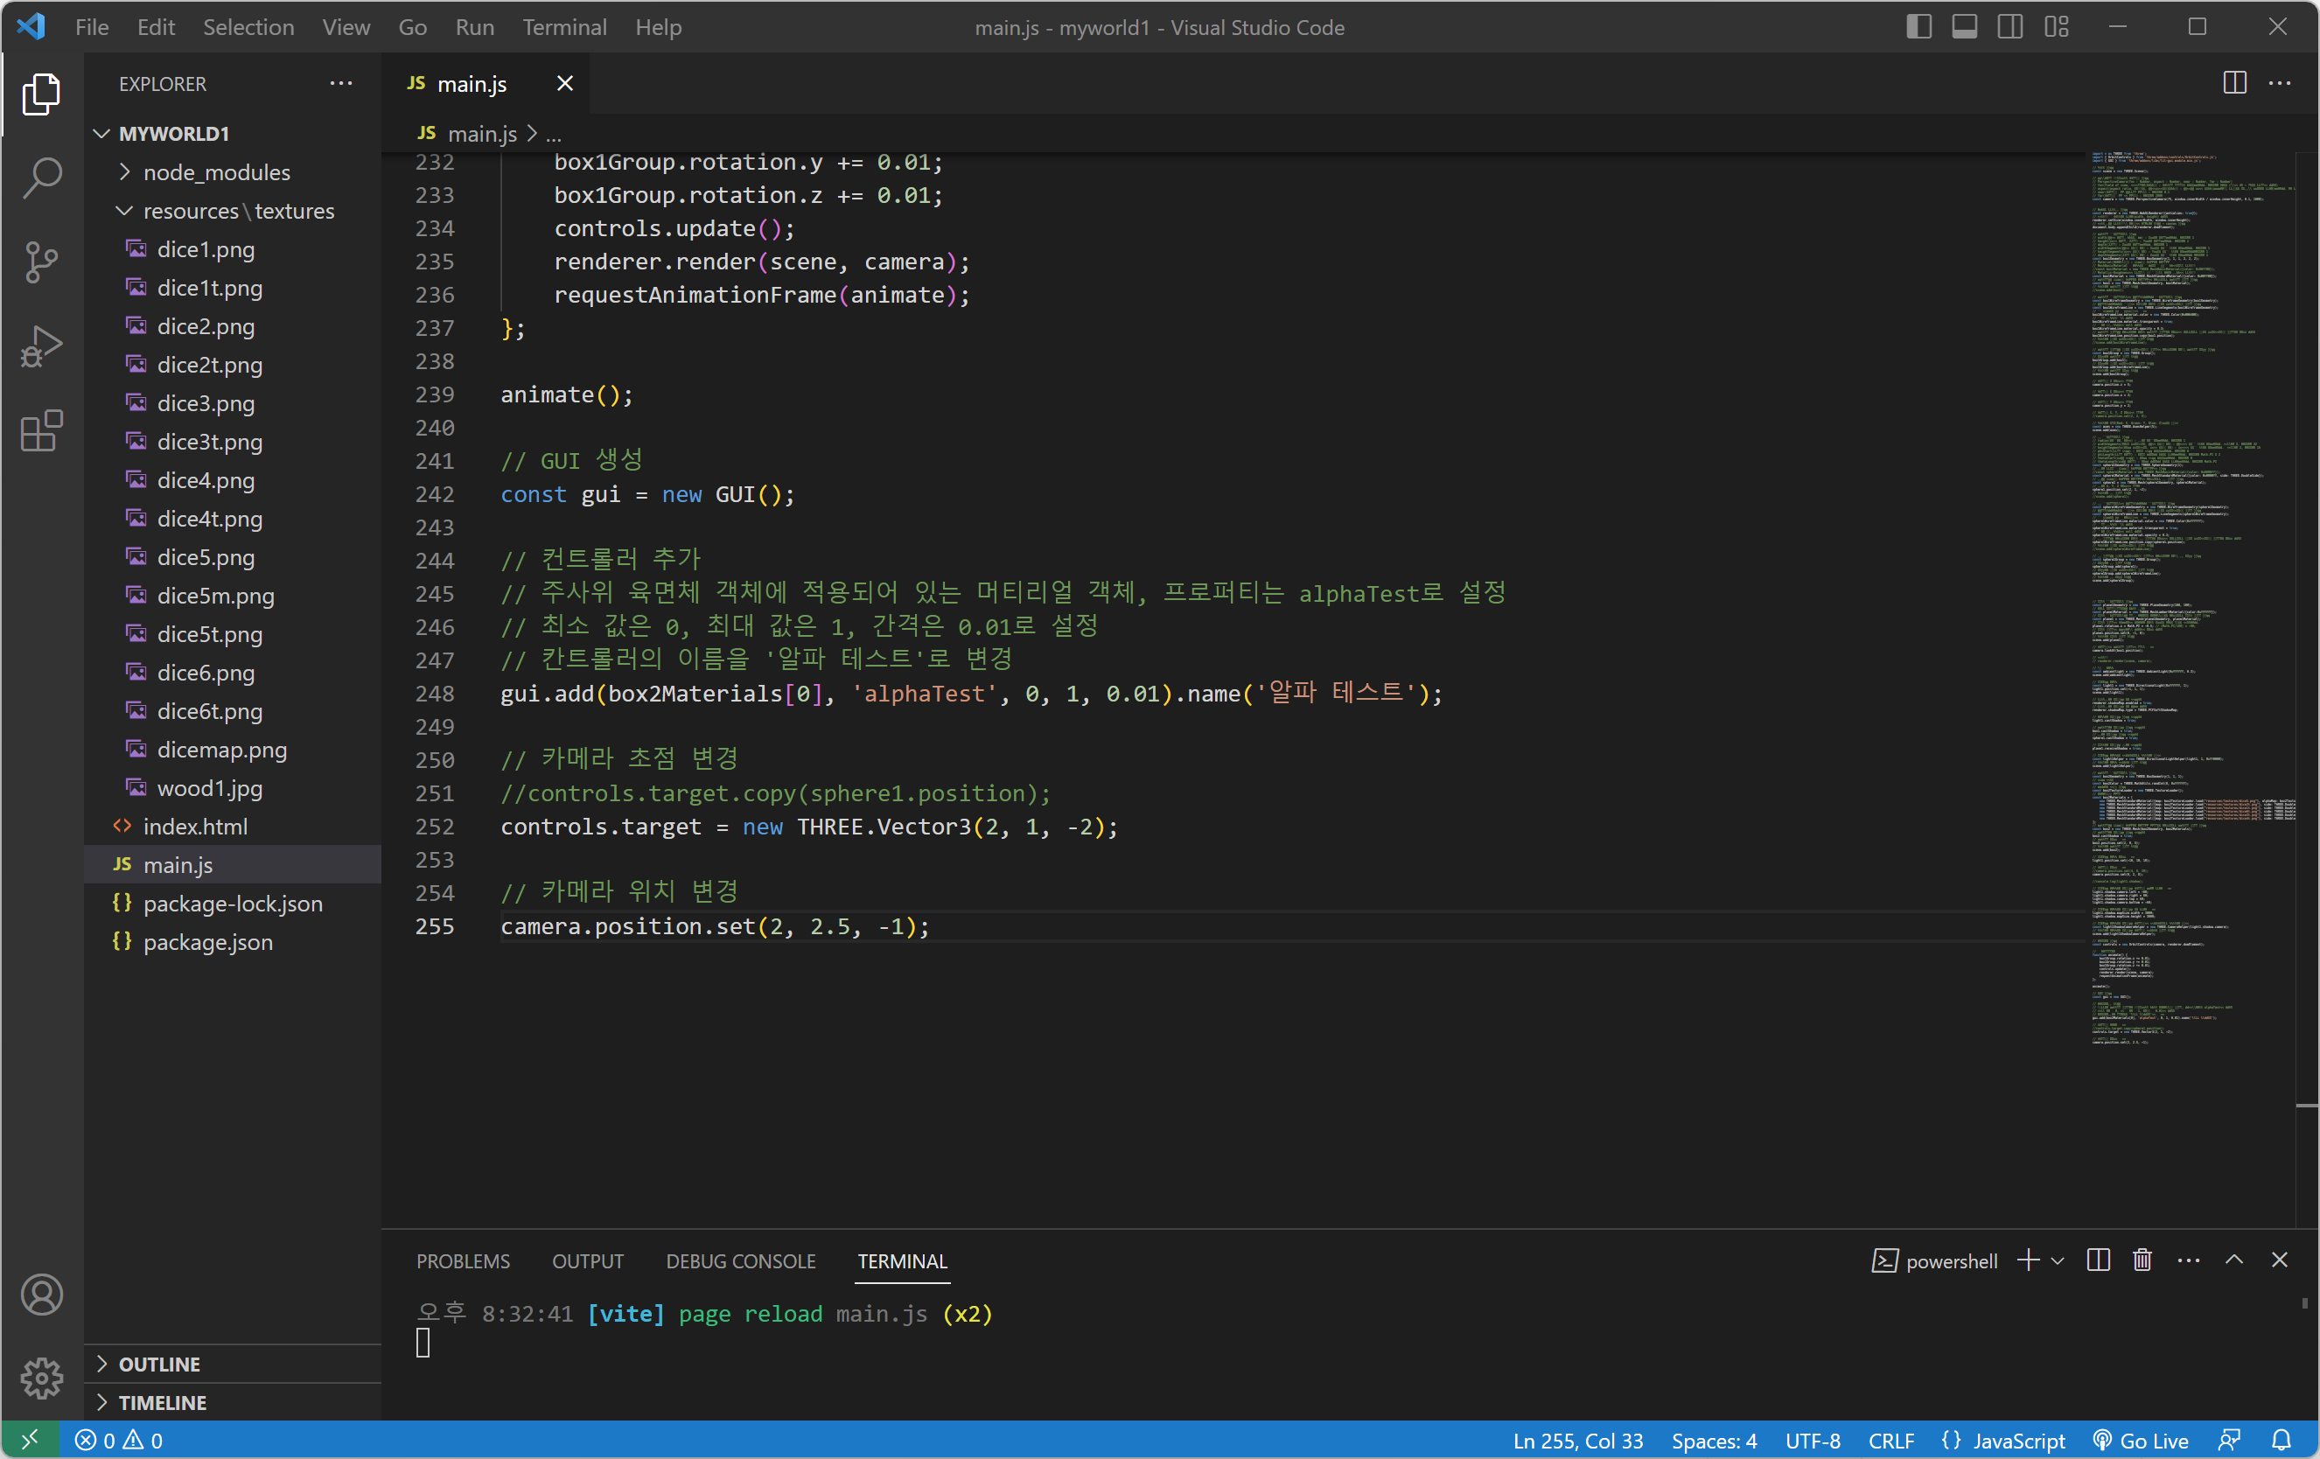The height and width of the screenshot is (1459, 2320).
Task: Click Go Live in status bar
Action: 2141,1440
